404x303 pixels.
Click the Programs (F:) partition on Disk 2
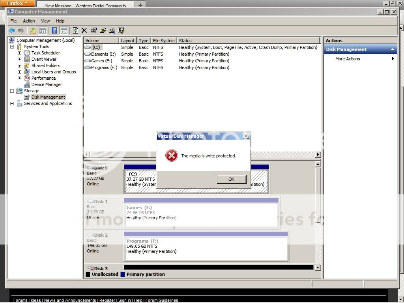(x=206, y=247)
